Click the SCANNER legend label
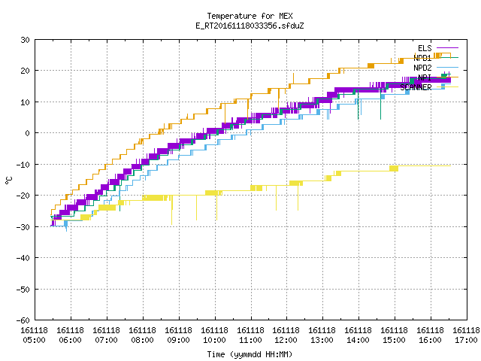The image size is (481, 361). pos(416,87)
